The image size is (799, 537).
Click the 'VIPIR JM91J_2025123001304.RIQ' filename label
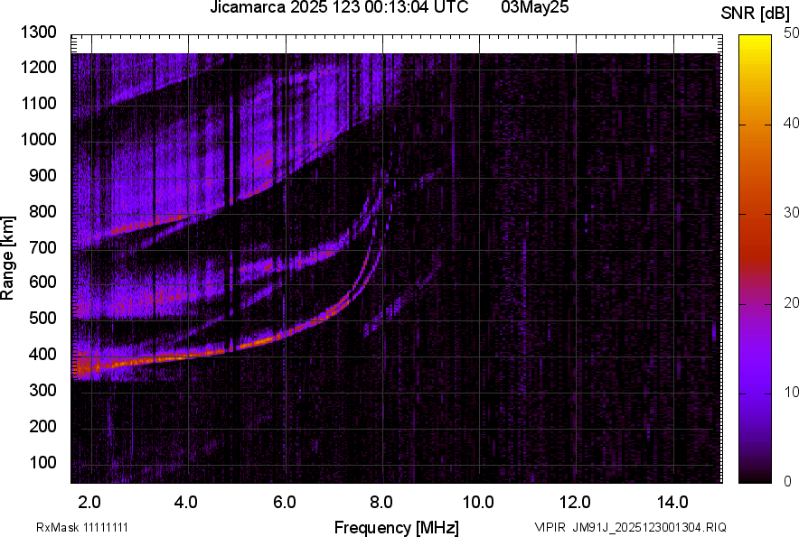pyautogui.click(x=630, y=527)
